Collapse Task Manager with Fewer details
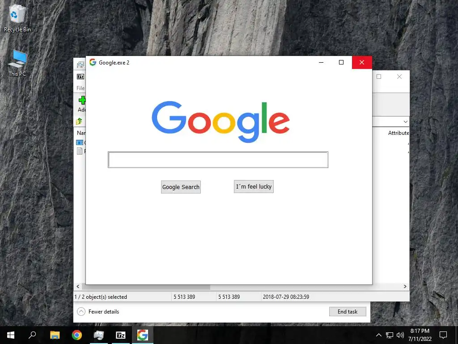The image size is (458, 344). 98,312
